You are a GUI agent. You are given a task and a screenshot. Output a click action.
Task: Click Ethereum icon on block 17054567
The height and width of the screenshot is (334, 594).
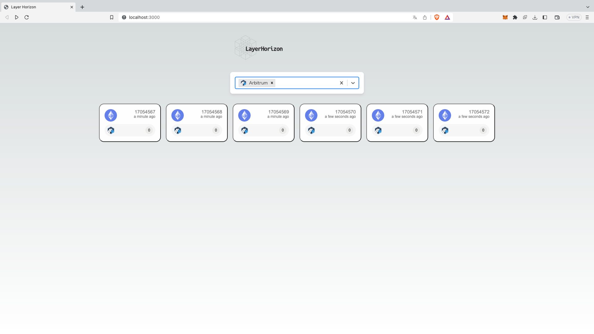111,115
